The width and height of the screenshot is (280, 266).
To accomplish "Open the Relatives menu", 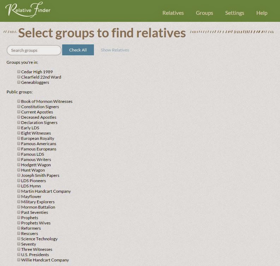I will click(173, 13).
